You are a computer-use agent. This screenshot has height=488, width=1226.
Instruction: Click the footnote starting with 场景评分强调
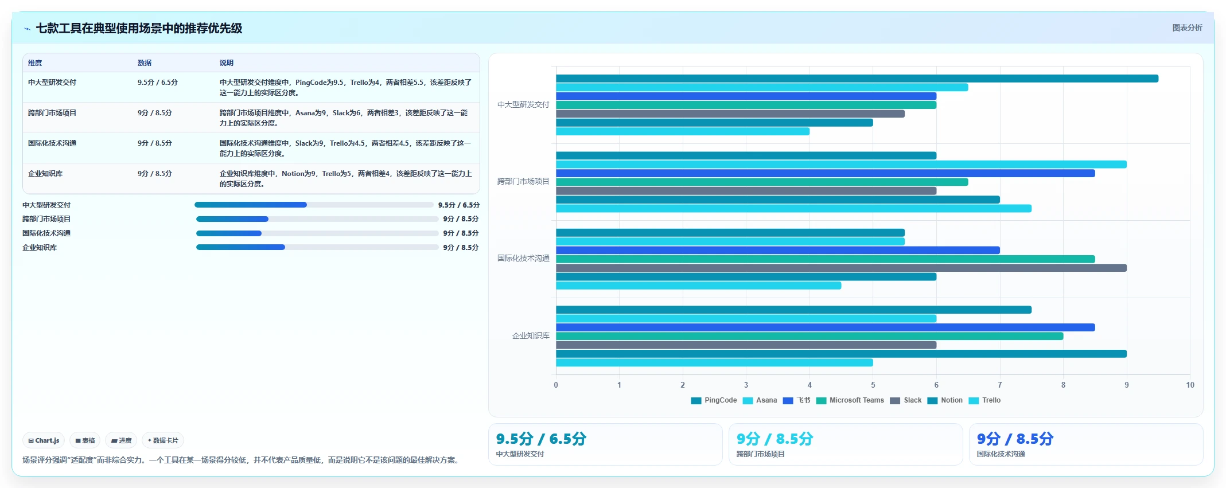242,460
